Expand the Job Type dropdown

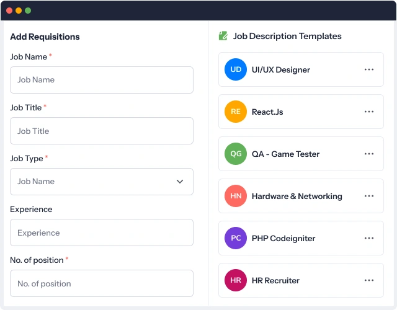click(102, 182)
